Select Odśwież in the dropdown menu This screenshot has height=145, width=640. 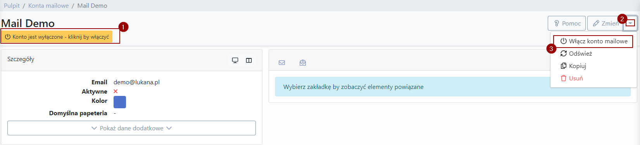tap(576, 53)
